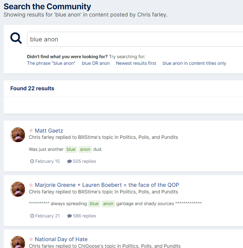This screenshot has height=248, width=243.
Task: Click the clock icon beside February 21
Action: pos(32,216)
